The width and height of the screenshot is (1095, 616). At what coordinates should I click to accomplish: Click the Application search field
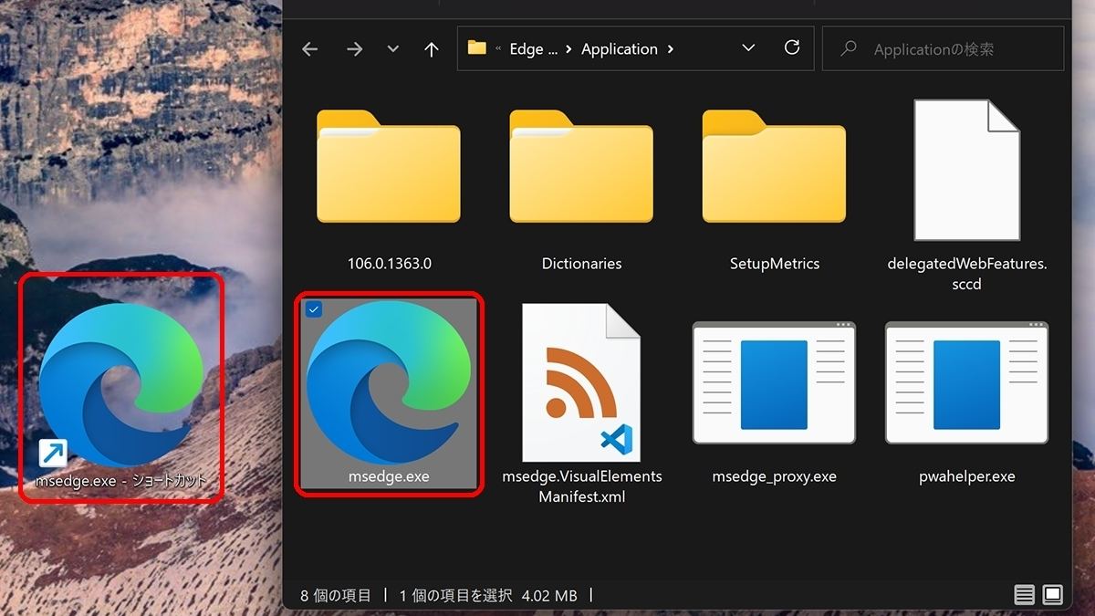tap(943, 49)
